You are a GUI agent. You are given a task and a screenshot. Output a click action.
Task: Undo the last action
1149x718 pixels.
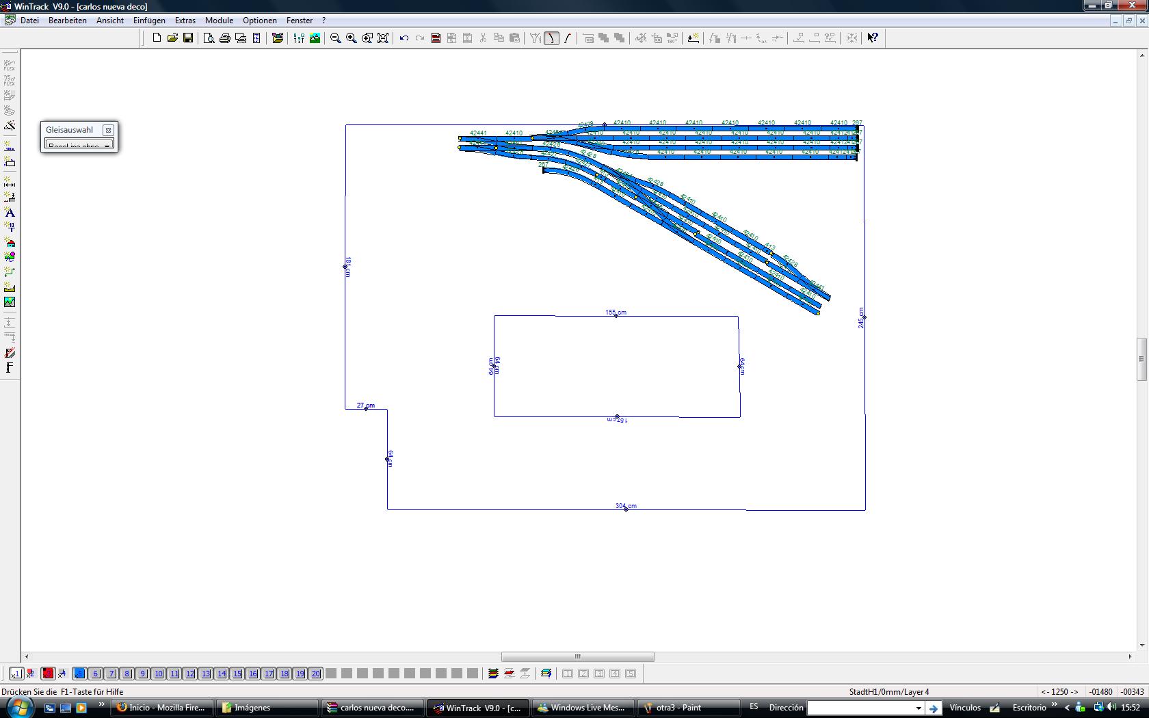click(404, 38)
